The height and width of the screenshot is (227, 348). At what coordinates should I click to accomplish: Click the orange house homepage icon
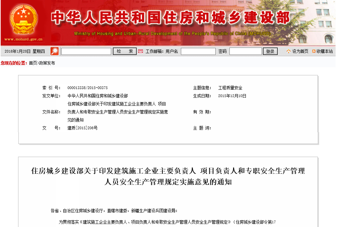(288, 51)
